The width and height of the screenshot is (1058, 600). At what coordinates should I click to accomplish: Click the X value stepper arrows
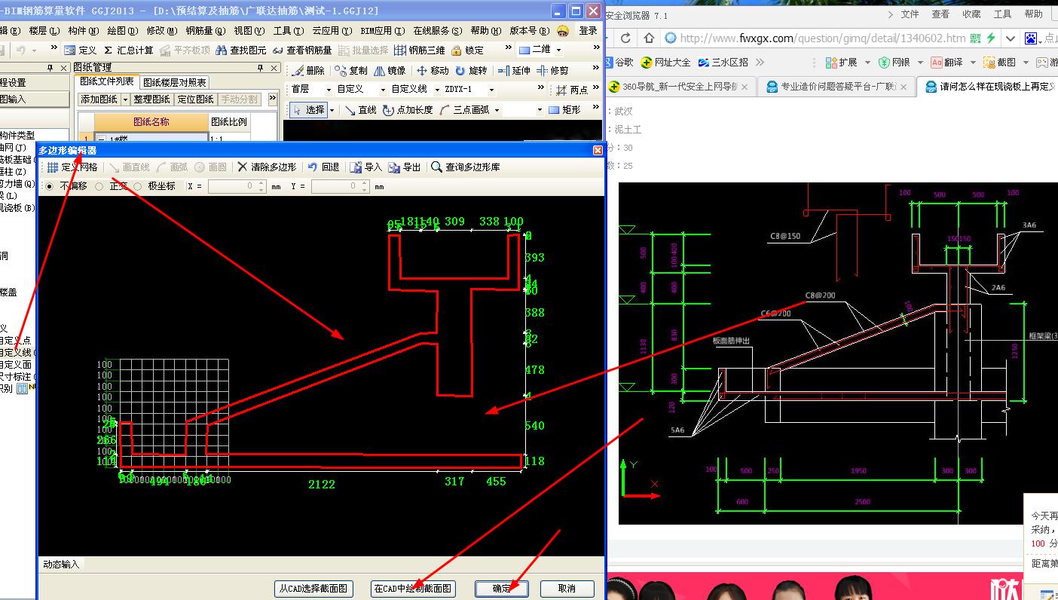[x=261, y=186]
